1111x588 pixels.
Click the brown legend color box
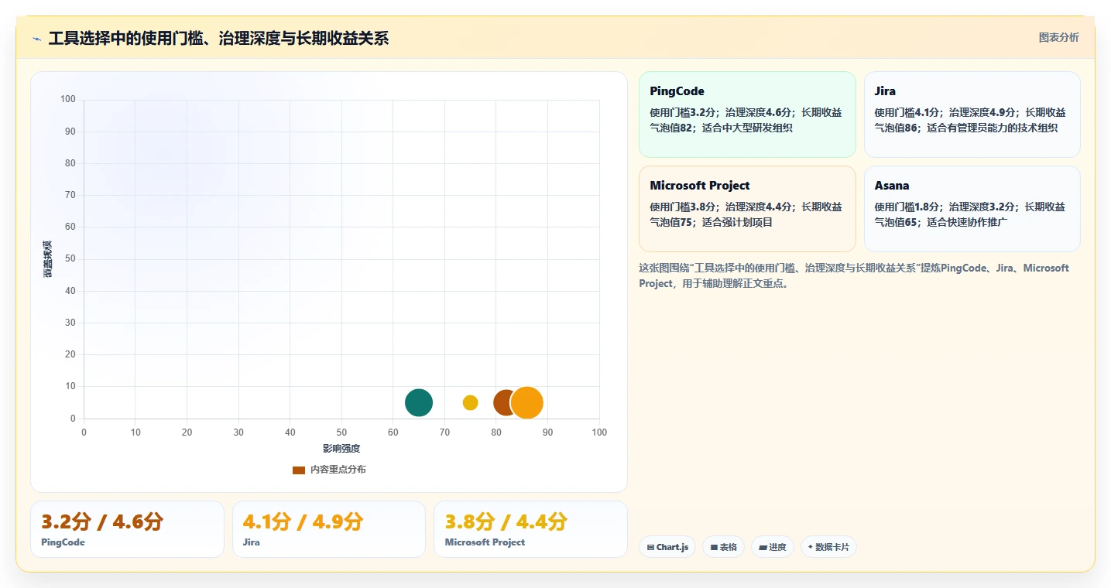(299, 470)
